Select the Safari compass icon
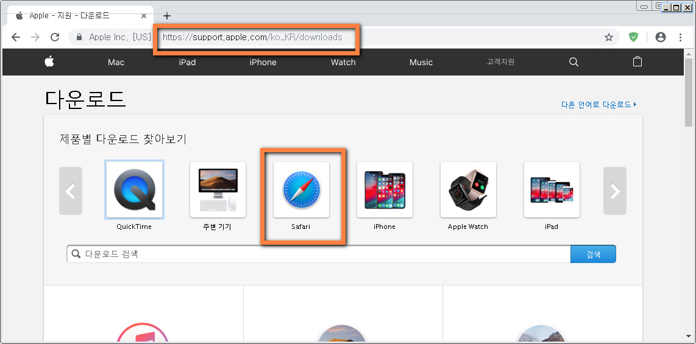 [x=302, y=190]
